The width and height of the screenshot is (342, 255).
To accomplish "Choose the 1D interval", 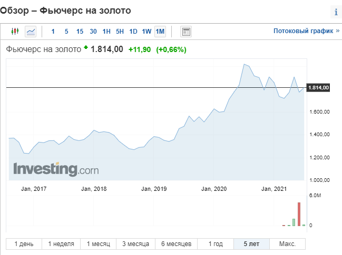I will click(133, 32).
